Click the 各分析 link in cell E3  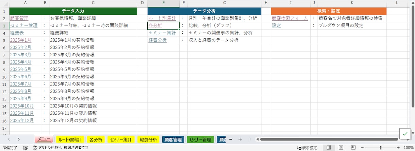coord(155,25)
